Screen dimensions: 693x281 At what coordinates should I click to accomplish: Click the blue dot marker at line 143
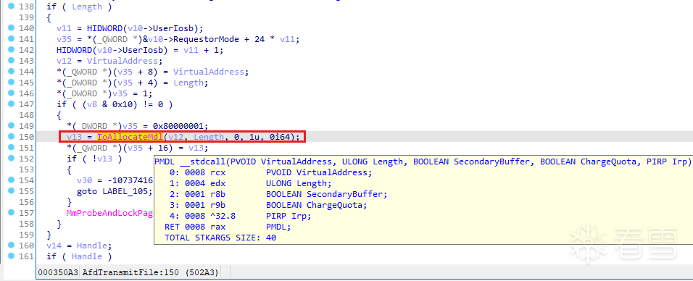click(11, 61)
